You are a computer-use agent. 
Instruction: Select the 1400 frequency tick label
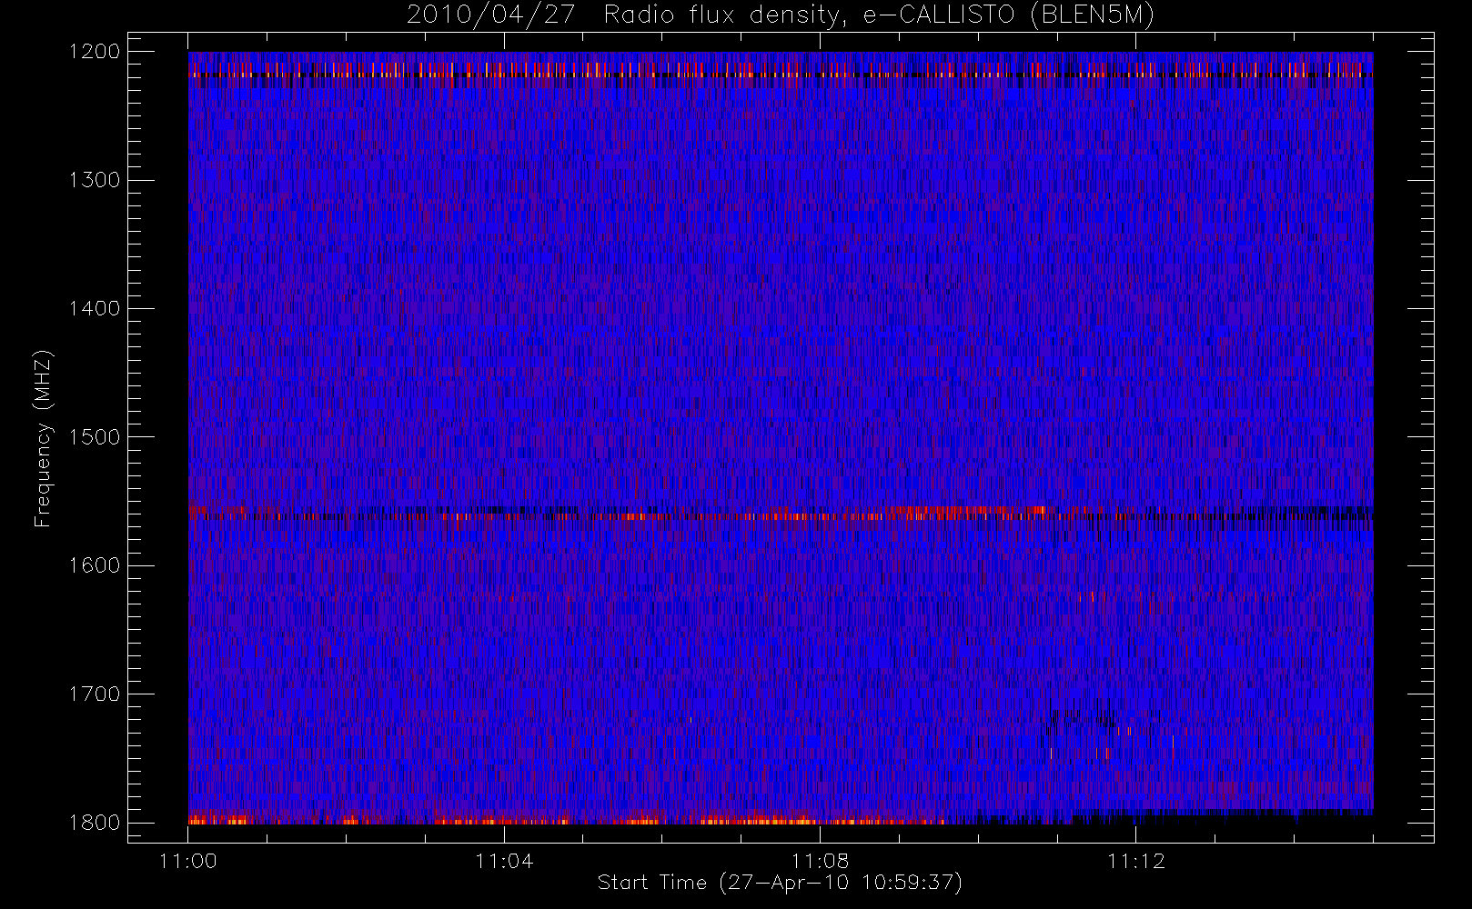pos(95,308)
